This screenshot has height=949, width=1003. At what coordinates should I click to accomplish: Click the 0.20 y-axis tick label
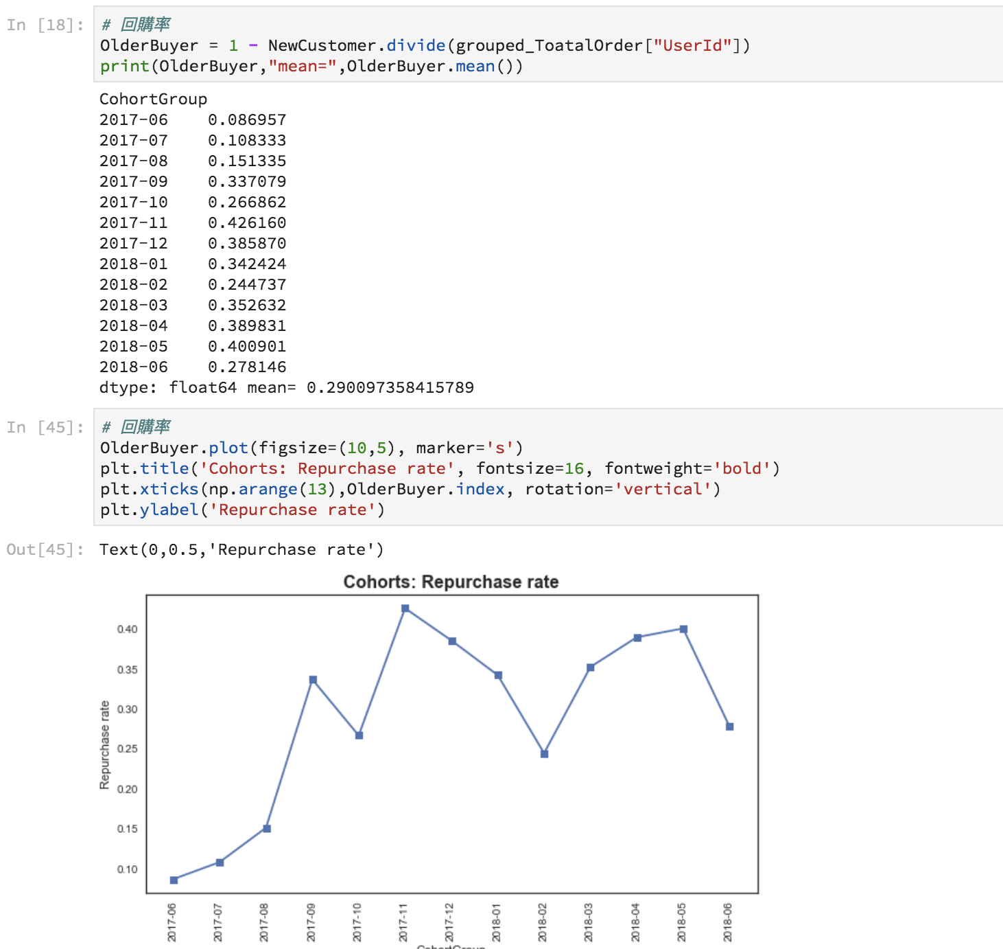click(128, 789)
